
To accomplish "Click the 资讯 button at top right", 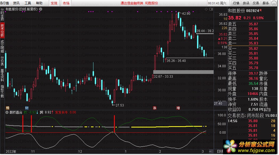I will [246, 3].
